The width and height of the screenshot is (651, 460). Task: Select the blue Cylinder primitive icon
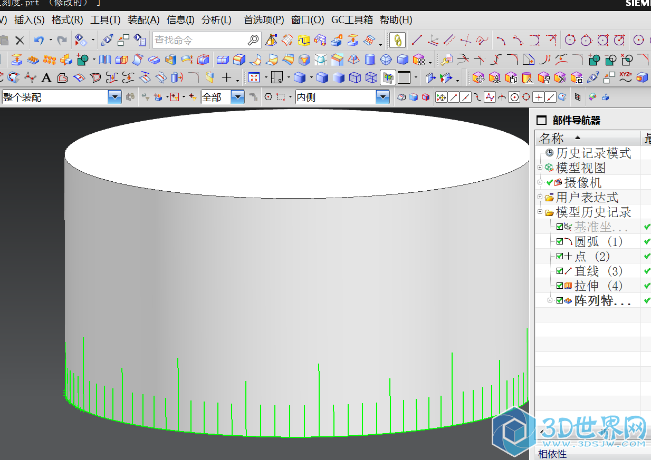tap(370, 59)
